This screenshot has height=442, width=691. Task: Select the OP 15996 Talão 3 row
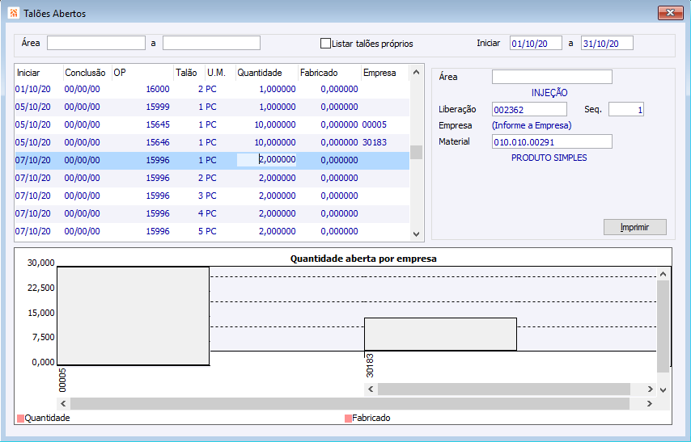pos(212,196)
